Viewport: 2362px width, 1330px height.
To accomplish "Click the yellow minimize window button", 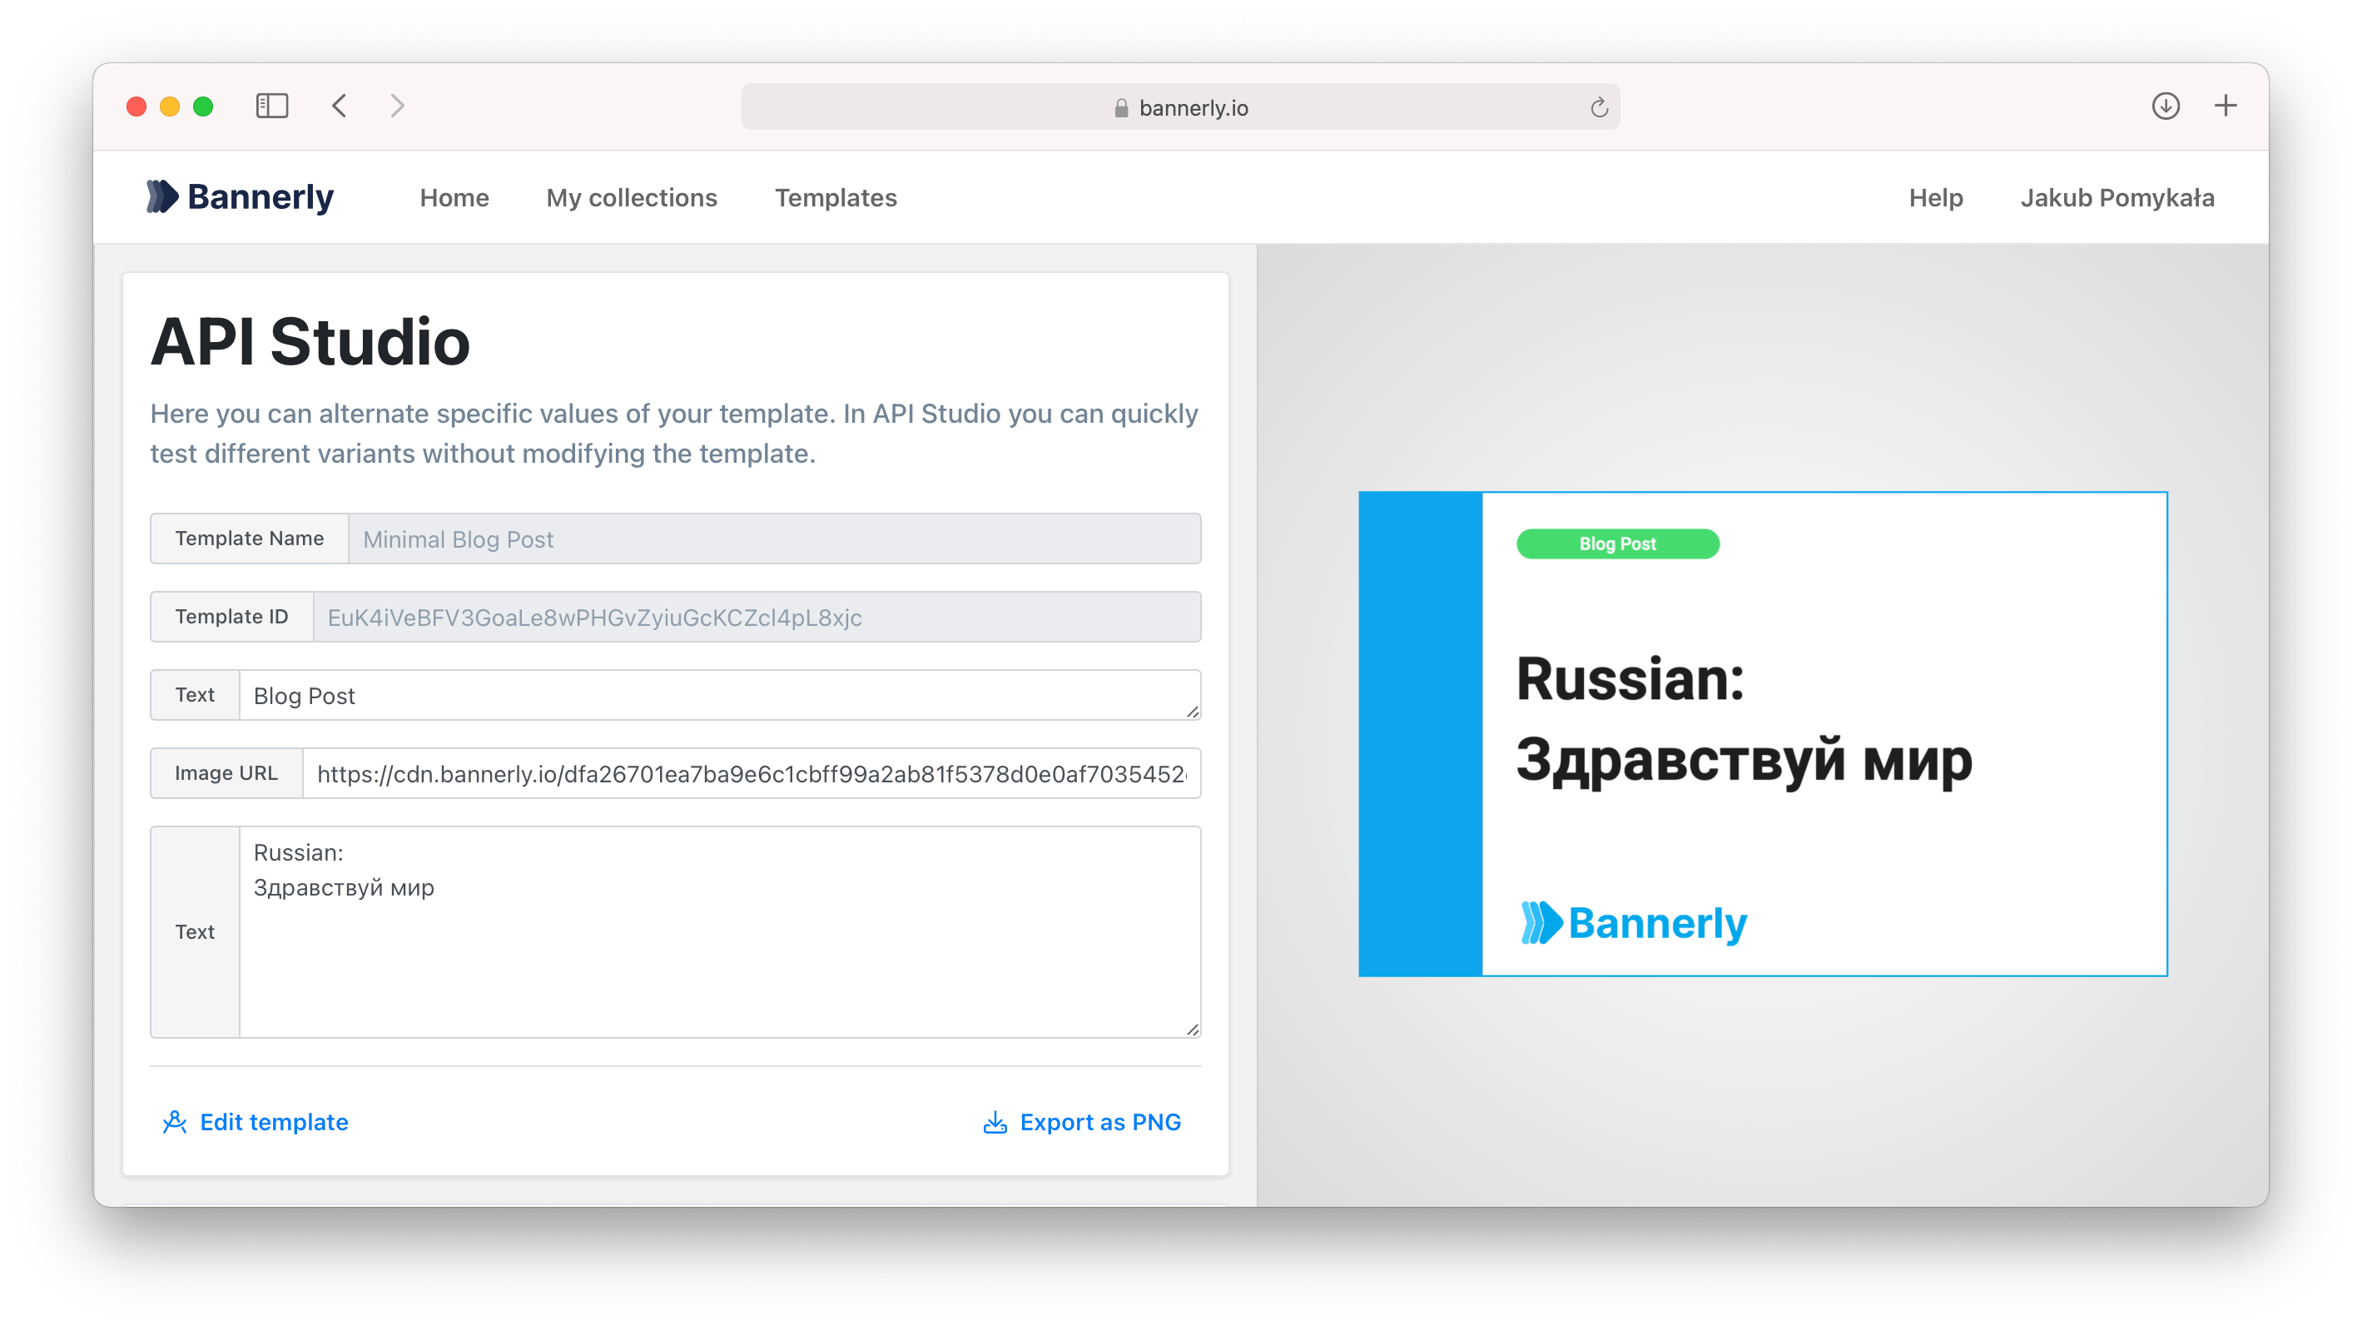I will click(x=170, y=107).
